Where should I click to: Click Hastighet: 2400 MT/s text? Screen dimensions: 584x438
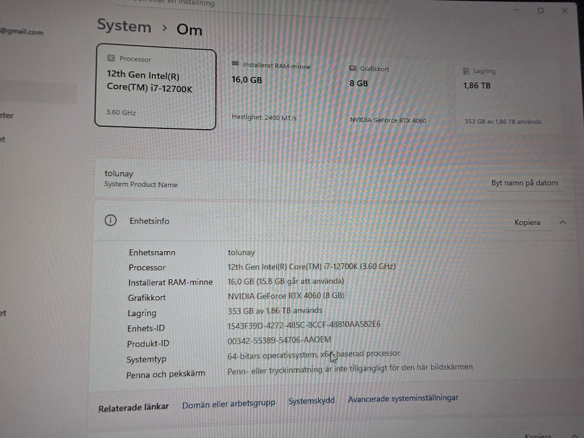coord(264,117)
